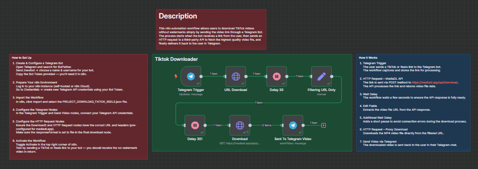The width and height of the screenshot is (478, 169).
Task: Click the Telegram Trigger node label
Action: [x=191, y=90]
